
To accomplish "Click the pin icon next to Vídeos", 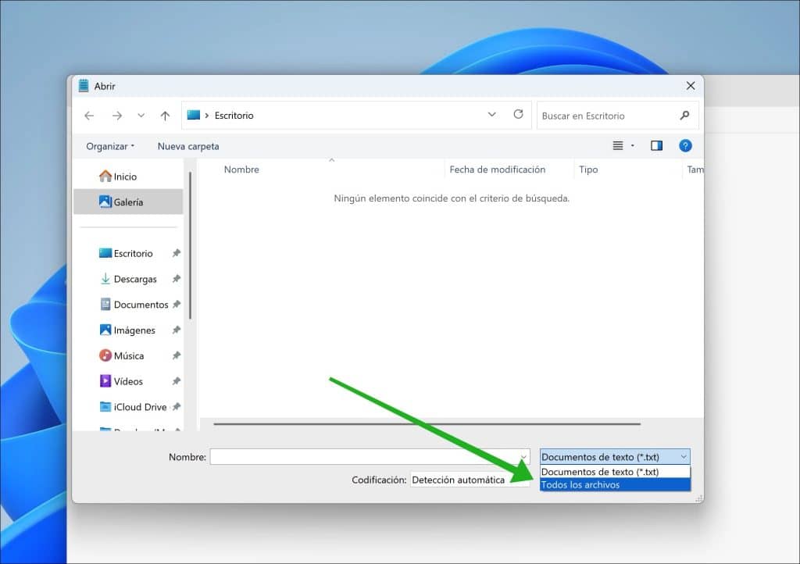I will pyautogui.click(x=176, y=380).
